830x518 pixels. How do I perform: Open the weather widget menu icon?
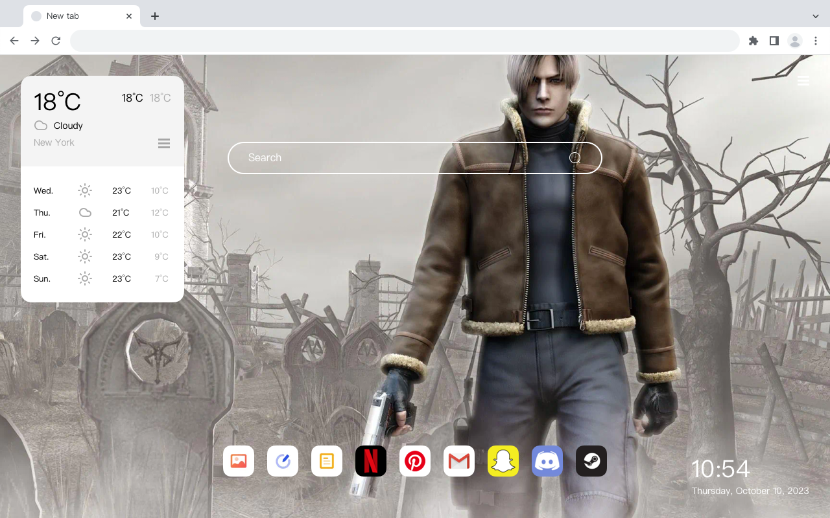pyautogui.click(x=164, y=143)
